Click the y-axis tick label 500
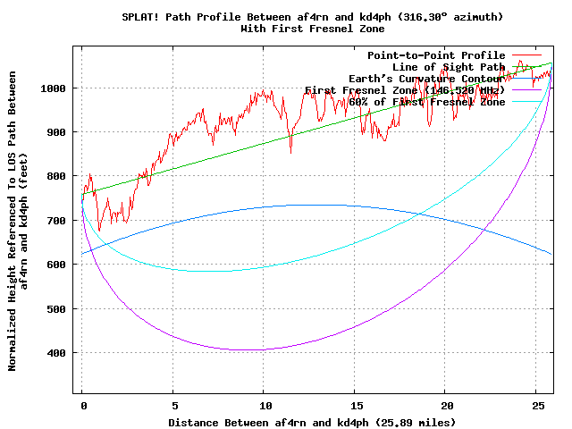This screenshot has width=572, height=429. coord(56,309)
